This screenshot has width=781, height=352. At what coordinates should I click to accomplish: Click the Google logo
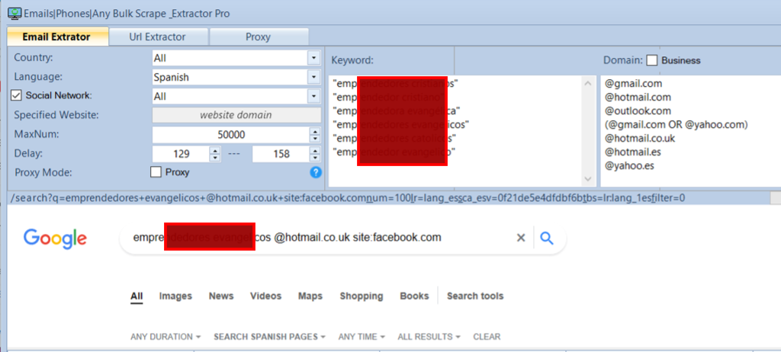click(x=55, y=238)
